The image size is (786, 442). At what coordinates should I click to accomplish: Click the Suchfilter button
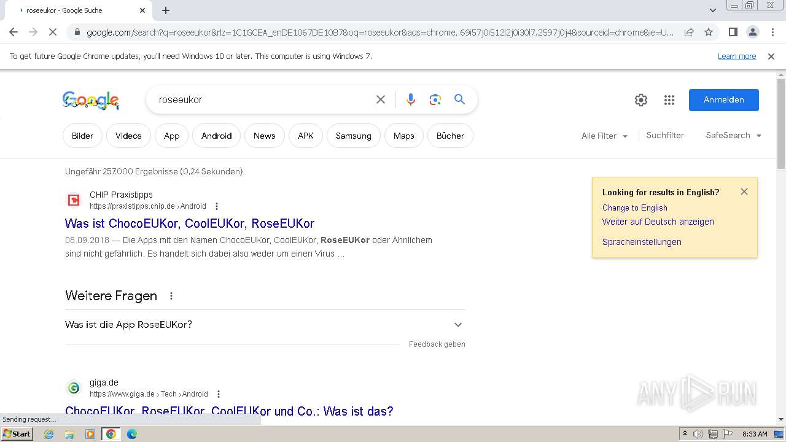coord(665,135)
